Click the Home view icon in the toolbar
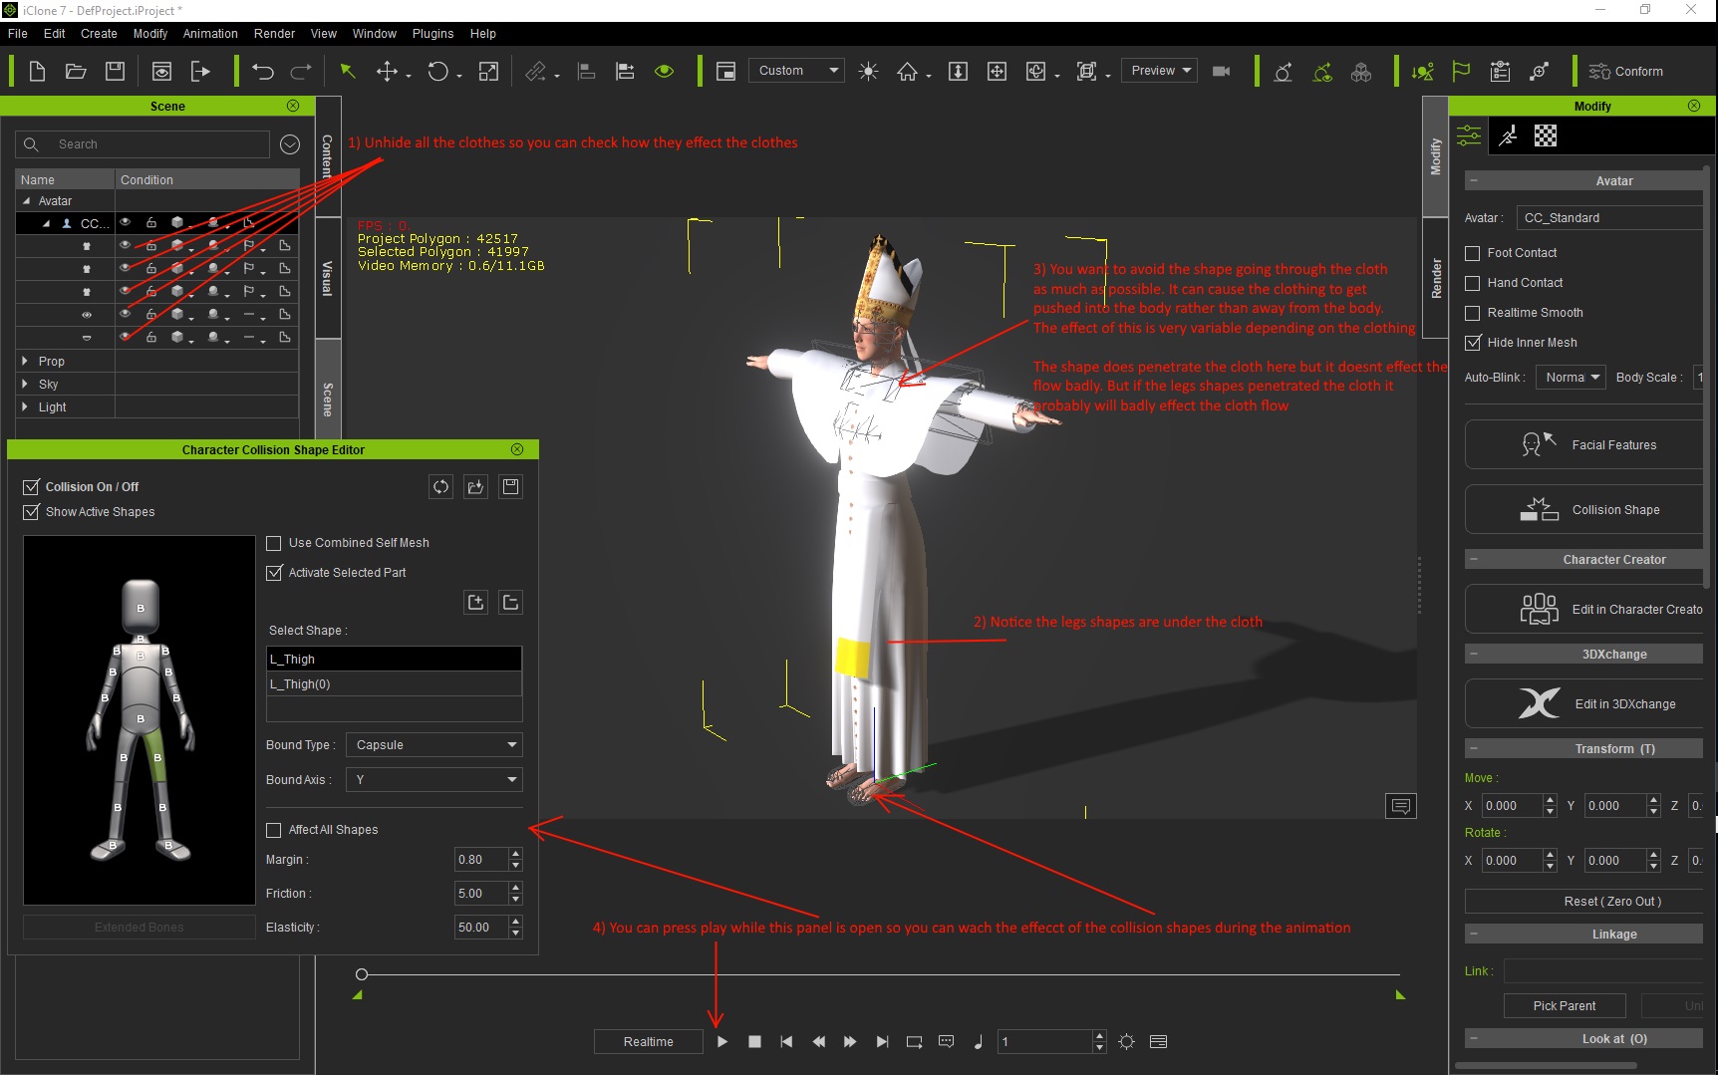This screenshot has height=1075, width=1718. tap(907, 71)
